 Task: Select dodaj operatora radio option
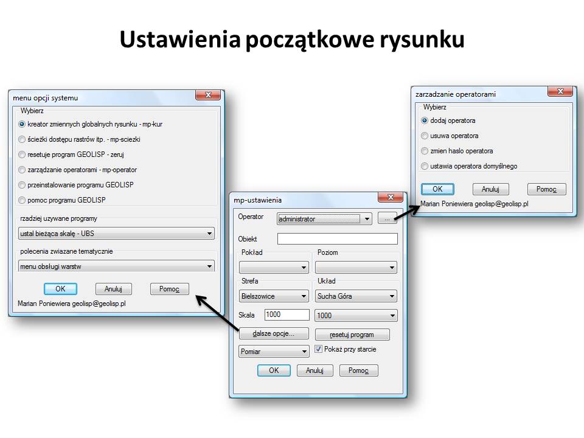tap(448, 120)
